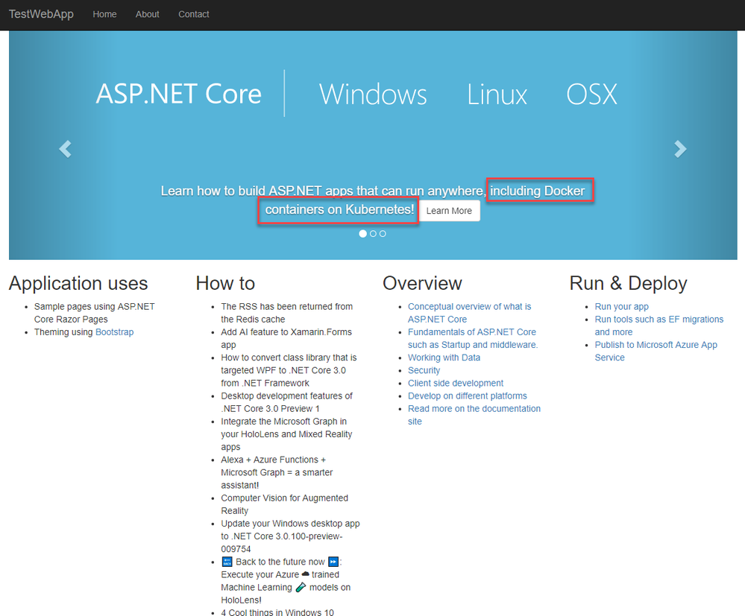Screen dimensions: 745x616
Task: Click the How to heading
Action: tap(225, 283)
